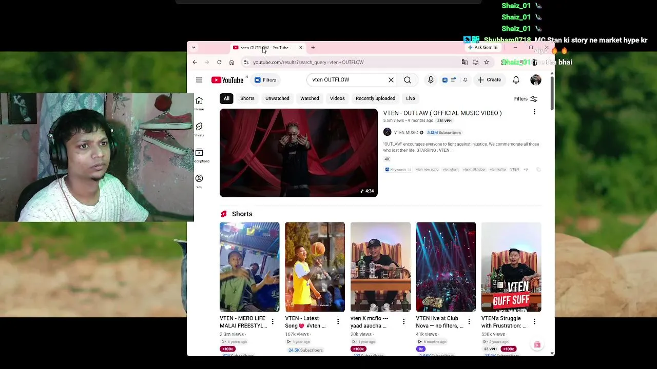Open the VTEN - OUTLAW video title link

(x=442, y=113)
